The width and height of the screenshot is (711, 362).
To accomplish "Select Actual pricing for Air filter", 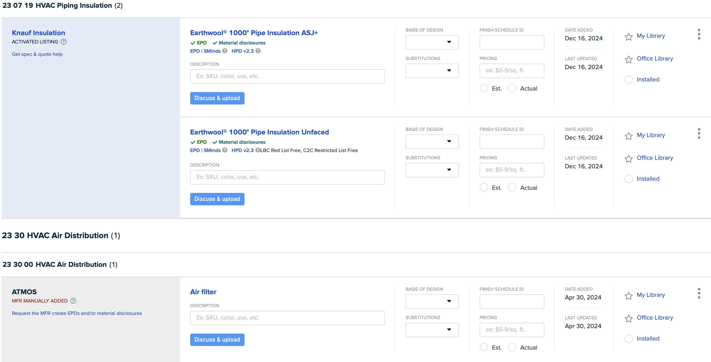I will tap(512, 347).
